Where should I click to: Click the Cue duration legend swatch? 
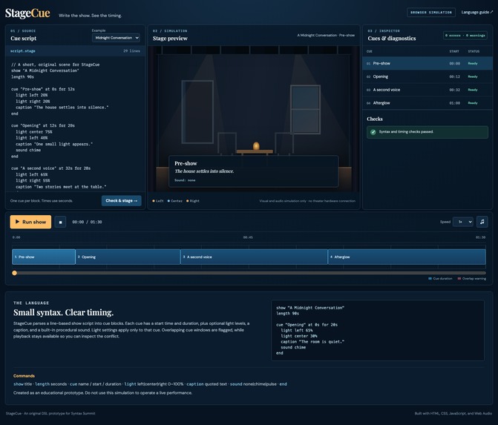(x=430, y=279)
